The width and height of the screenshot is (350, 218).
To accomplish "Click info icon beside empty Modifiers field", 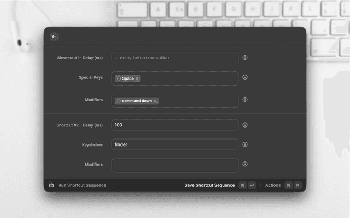I will point(245,164).
